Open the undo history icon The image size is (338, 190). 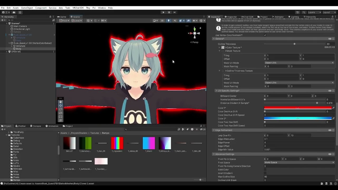298,12
